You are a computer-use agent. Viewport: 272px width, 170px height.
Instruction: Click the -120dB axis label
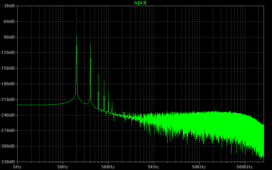coord(7,52)
